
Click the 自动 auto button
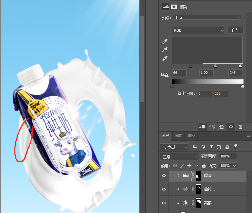pos(236,30)
